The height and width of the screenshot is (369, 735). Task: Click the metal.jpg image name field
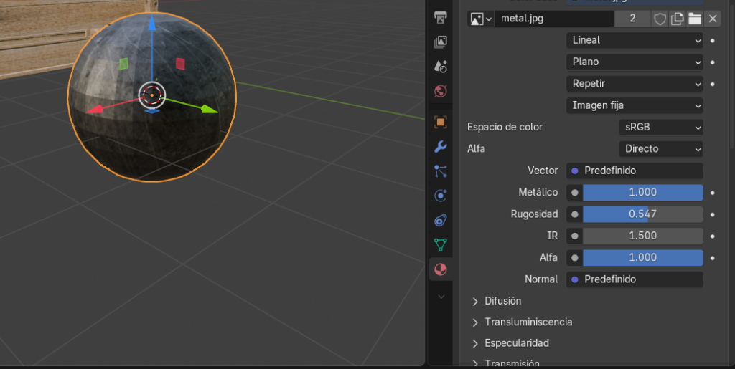click(x=553, y=19)
